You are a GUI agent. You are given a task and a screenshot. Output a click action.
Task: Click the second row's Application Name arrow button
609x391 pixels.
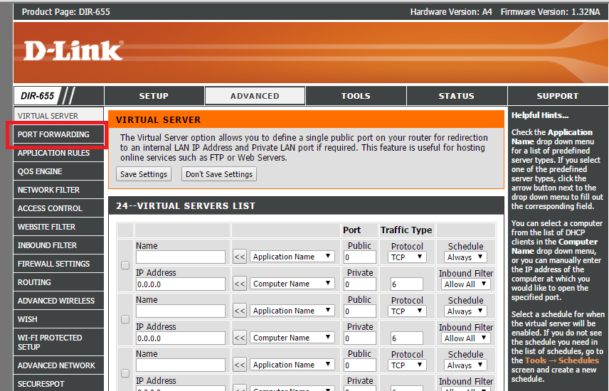pyautogui.click(x=240, y=311)
